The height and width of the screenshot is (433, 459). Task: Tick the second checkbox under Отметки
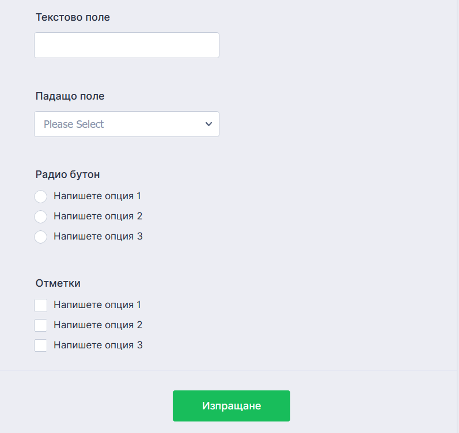point(40,325)
